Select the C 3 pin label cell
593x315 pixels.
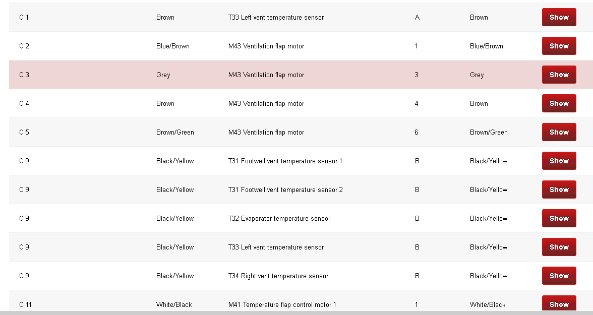pyautogui.click(x=24, y=75)
